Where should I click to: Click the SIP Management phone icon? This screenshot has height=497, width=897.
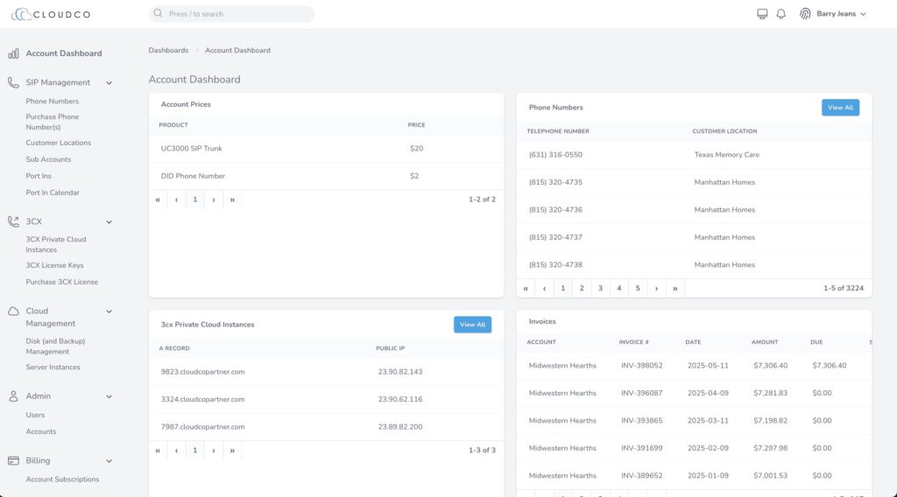pyautogui.click(x=13, y=82)
